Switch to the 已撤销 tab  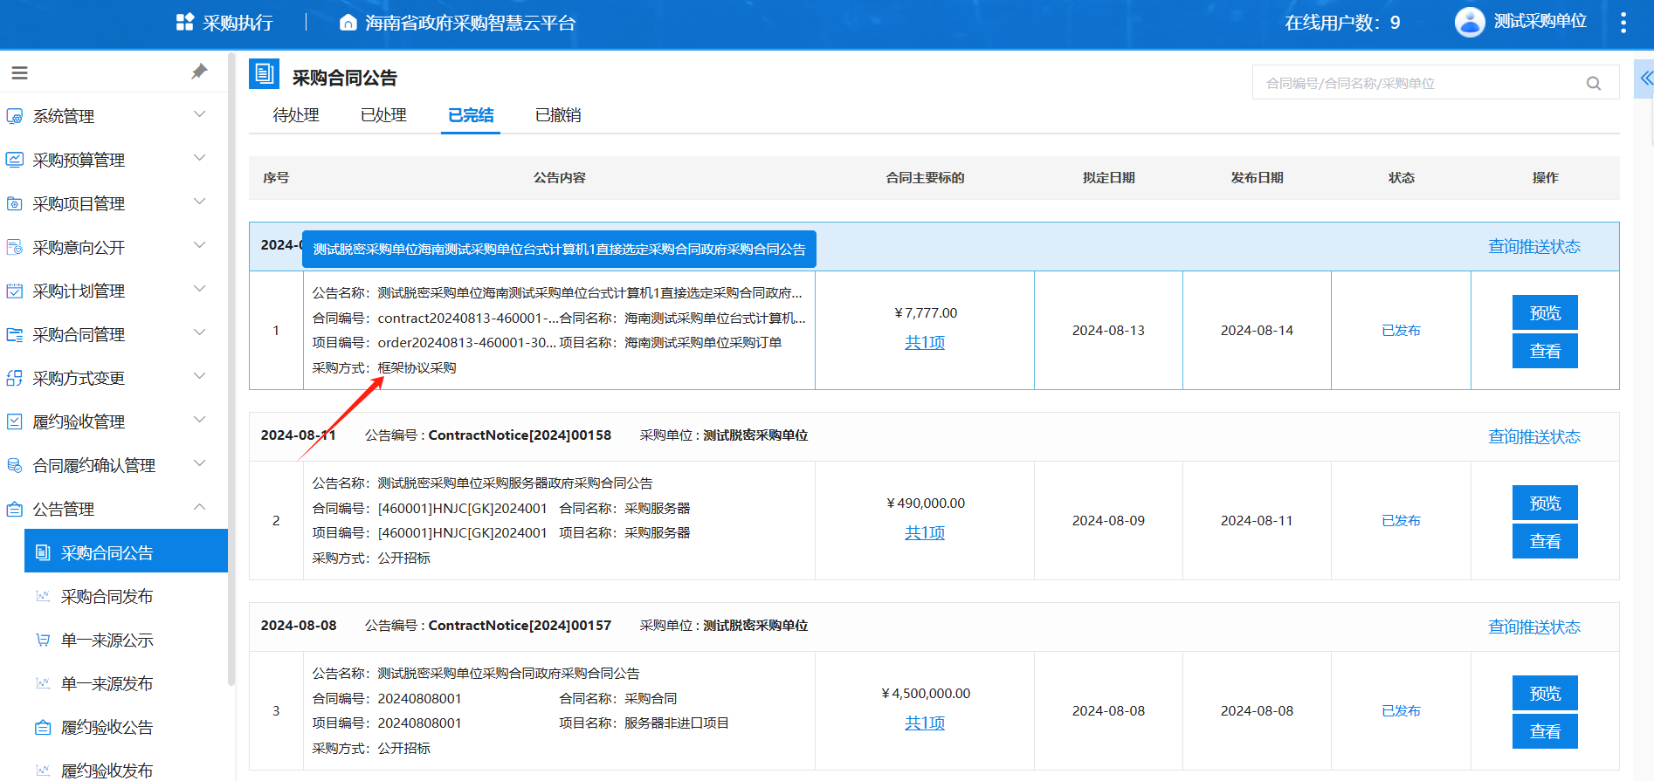[x=558, y=115]
